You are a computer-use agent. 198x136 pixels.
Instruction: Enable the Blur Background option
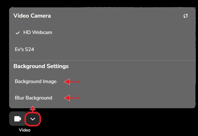tap(34, 98)
